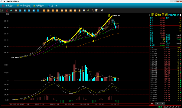Switch to first red bottom panel tab

point(152,104)
